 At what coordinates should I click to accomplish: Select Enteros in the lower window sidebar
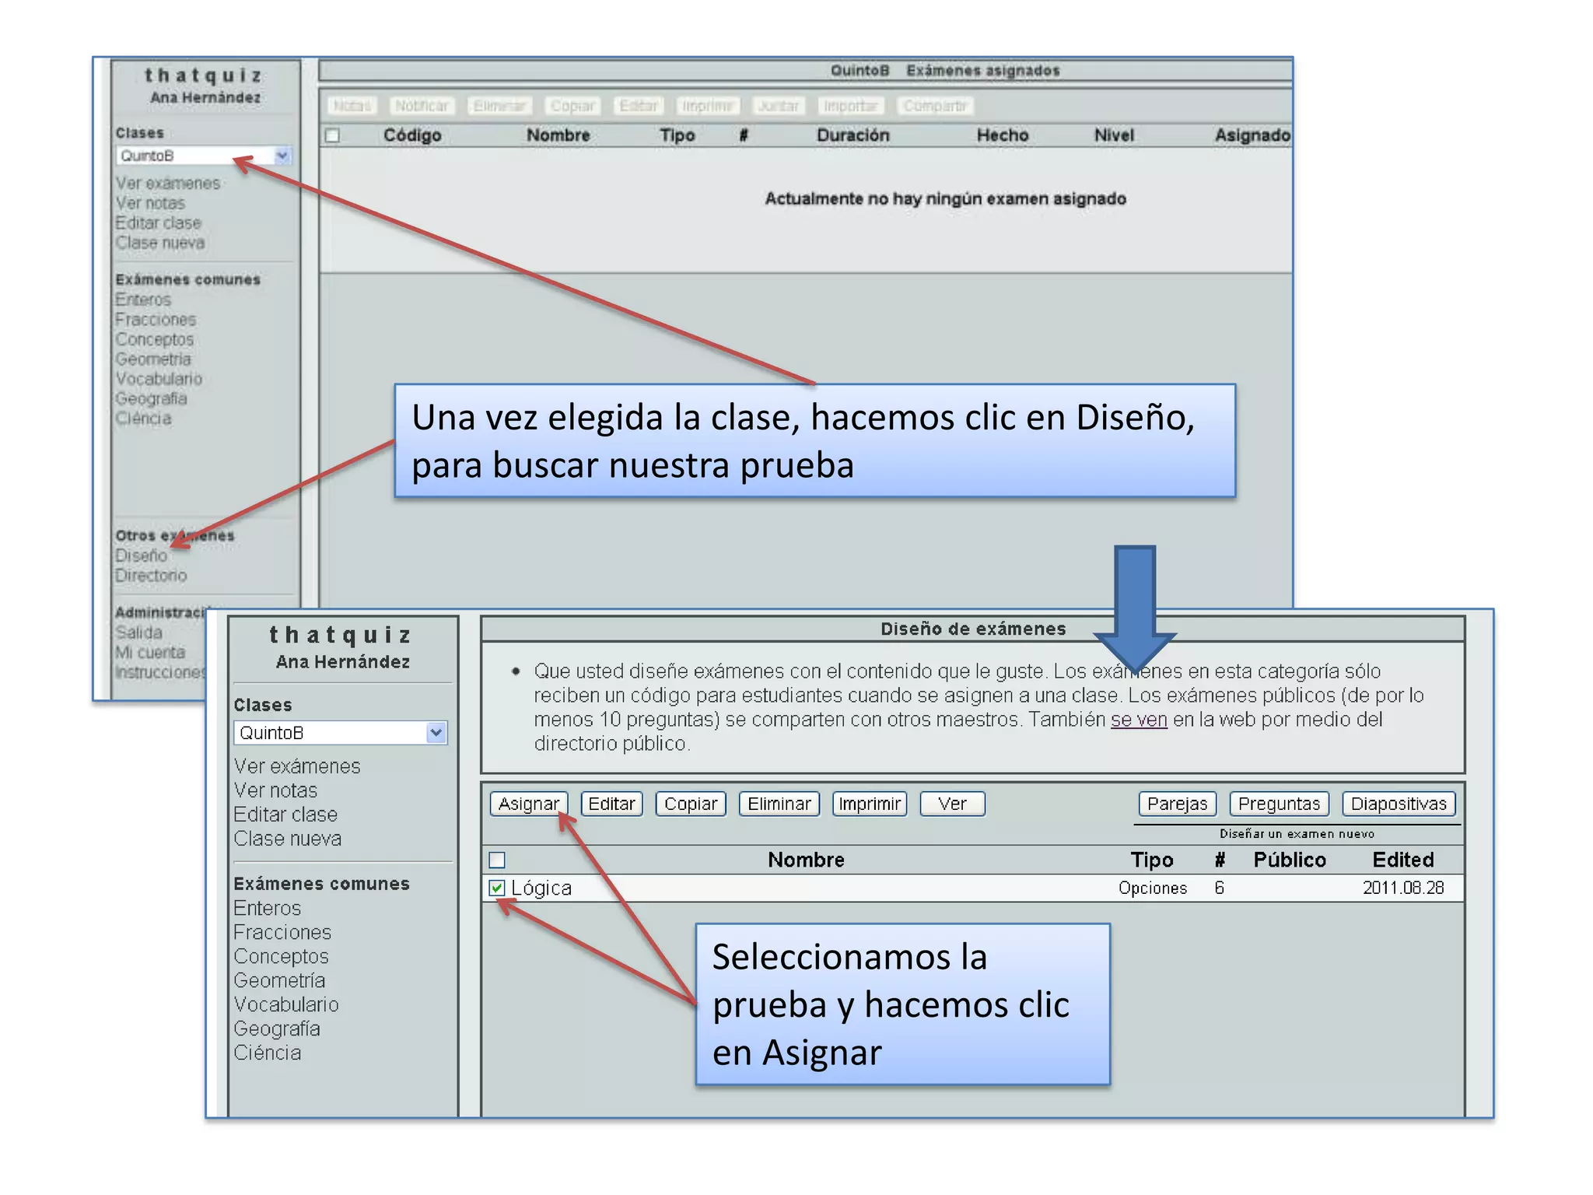tap(267, 908)
